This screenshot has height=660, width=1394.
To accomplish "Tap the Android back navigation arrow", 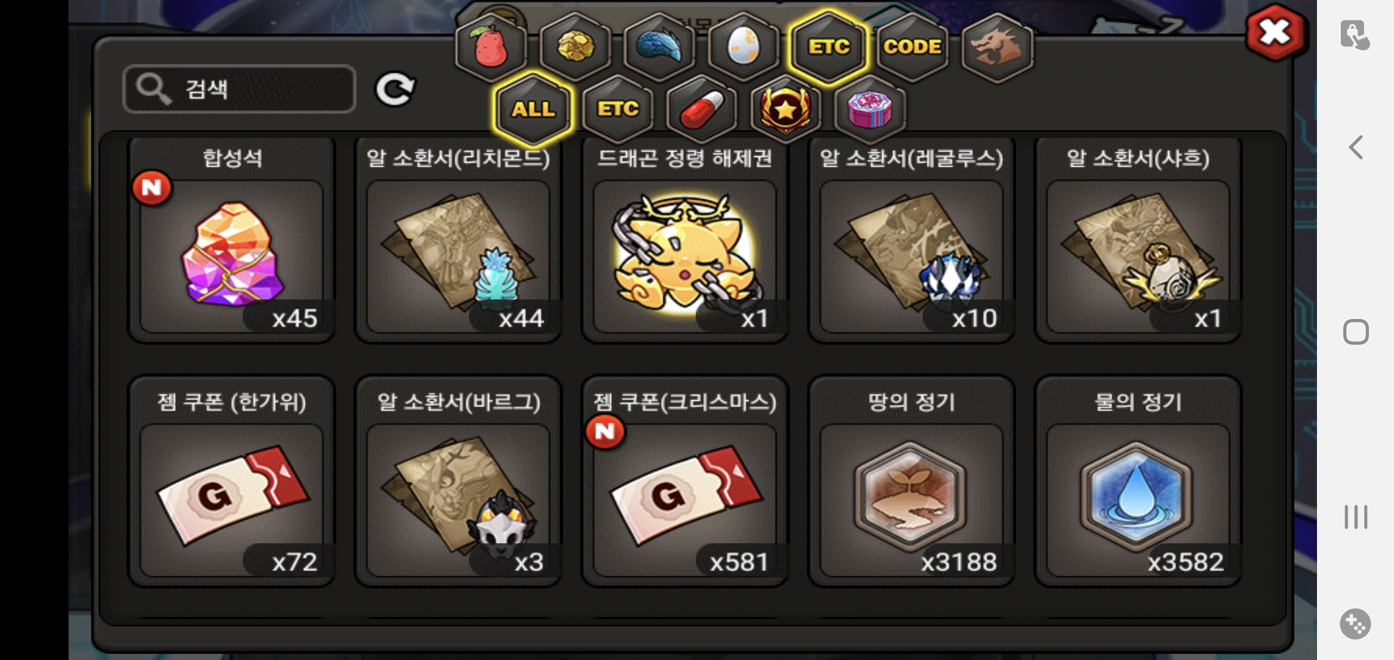I will click(1356, 147).
